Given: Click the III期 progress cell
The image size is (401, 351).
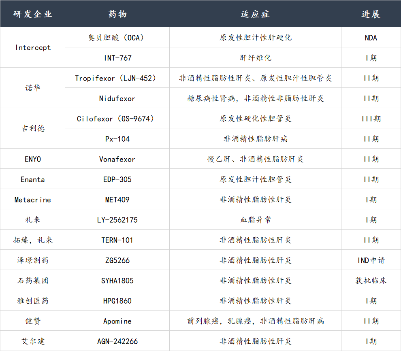Looking at the screenshot, I should [371, 118].
